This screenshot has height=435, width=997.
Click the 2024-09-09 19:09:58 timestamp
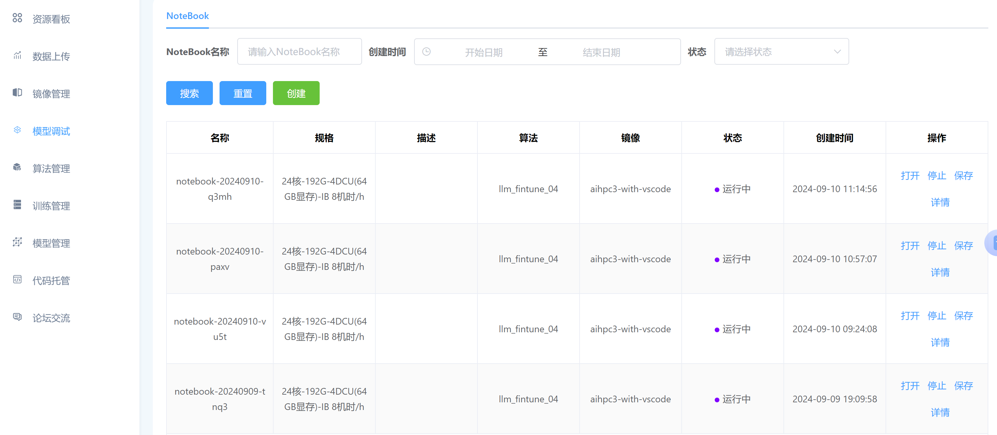(x=835, y=399)
